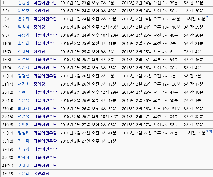Follow the 박혜자 link

(x=24, y=157)
